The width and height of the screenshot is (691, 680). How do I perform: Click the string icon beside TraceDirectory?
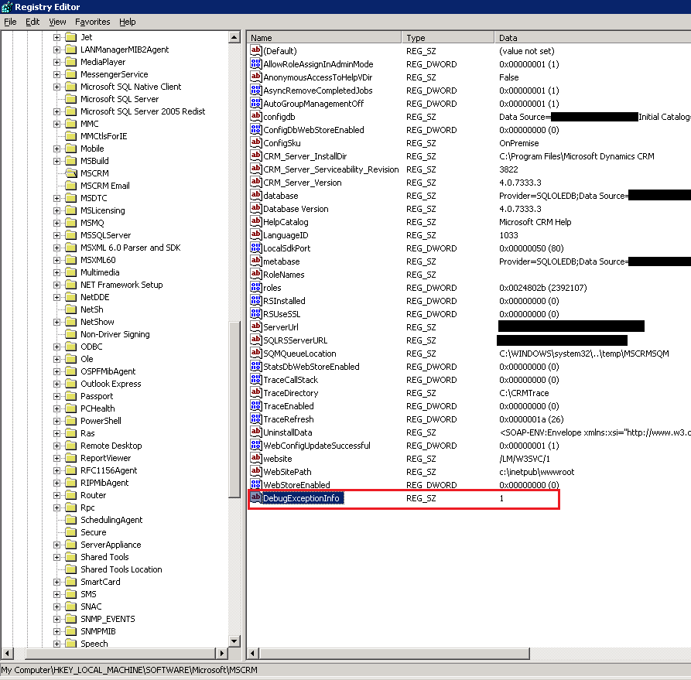[255, 392]
